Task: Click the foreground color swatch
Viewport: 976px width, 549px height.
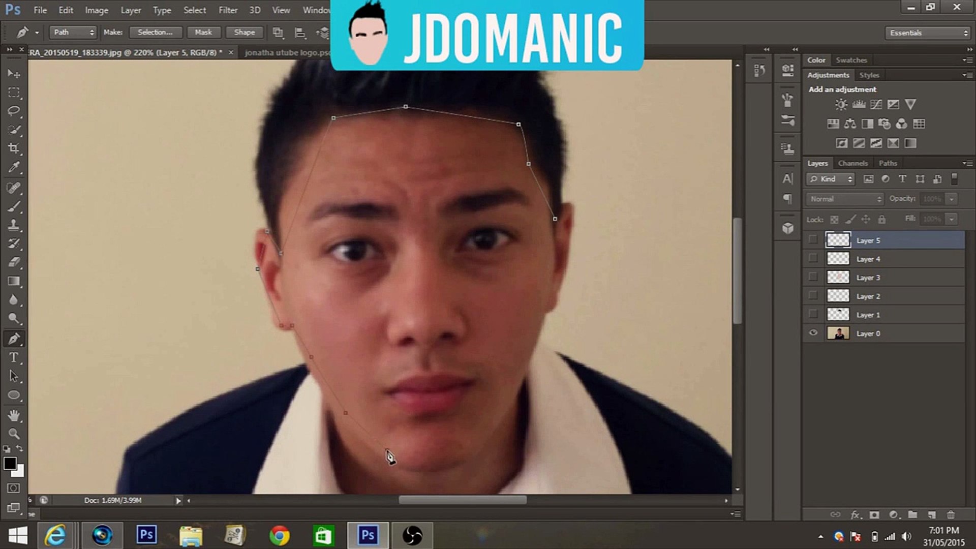Action: tap(9, 463)
